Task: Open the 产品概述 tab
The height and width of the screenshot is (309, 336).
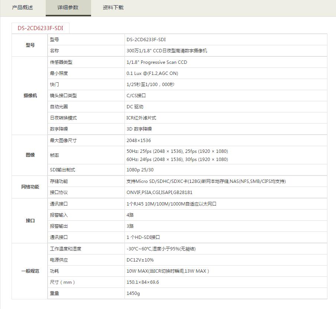Action: [23, 8]
